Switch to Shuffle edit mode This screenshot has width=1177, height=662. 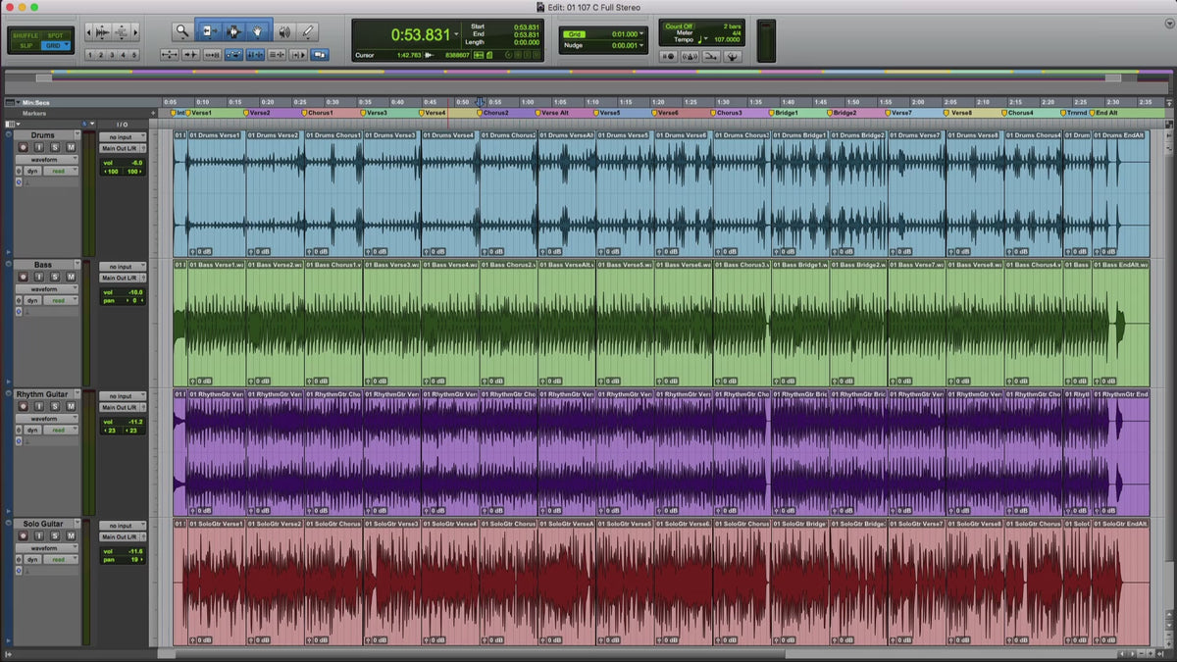pyautogui.click(x=26, y=35)
